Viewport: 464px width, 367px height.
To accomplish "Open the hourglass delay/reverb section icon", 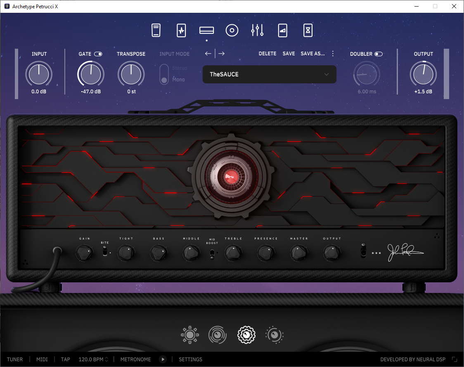I will tap(308, 30).
